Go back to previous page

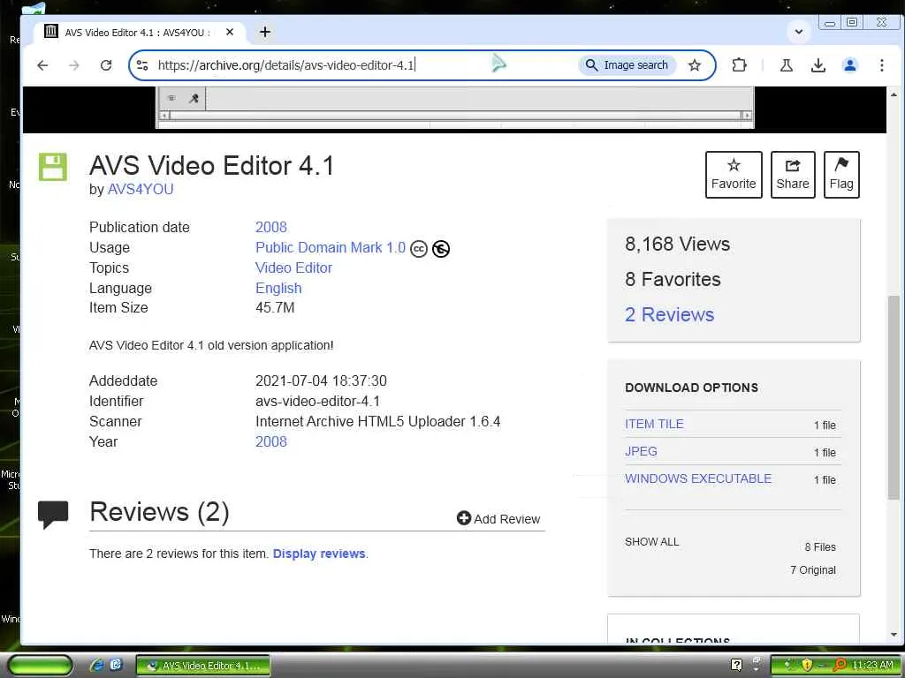pos(42,65)
